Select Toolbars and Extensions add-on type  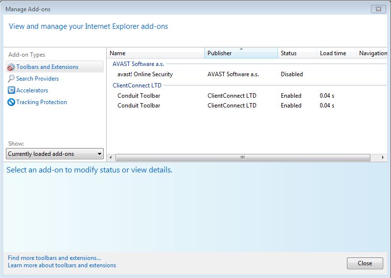[x=55, y=67]
